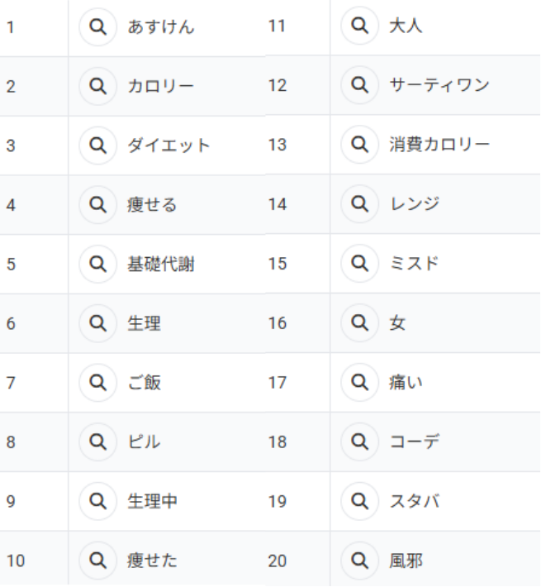Click the magnifier icon next to カロリー
Viewport: 541px width, 587px height.
click(x=98, y=86)
